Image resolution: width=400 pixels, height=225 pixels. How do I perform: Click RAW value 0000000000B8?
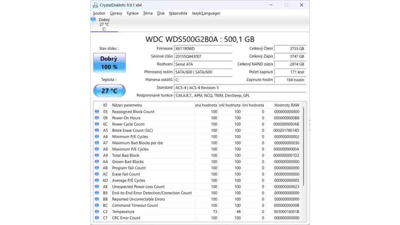286,118
